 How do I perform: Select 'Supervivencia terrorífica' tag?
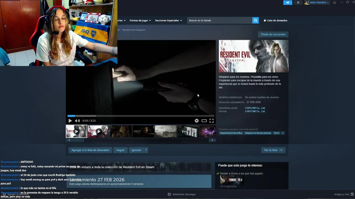coord(231,133)
